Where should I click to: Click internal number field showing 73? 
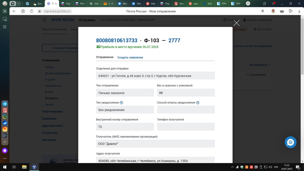coord(125,127)
